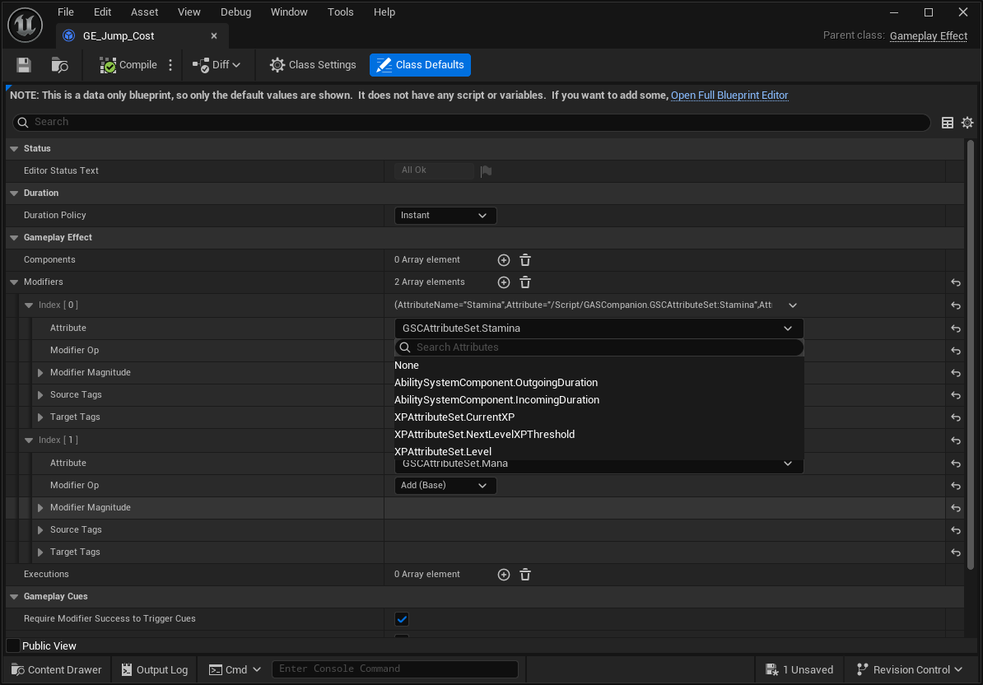983x685 pixels.
Task: Expand Index [0] Modifier Magnitude
Action: tap(40, 373)
